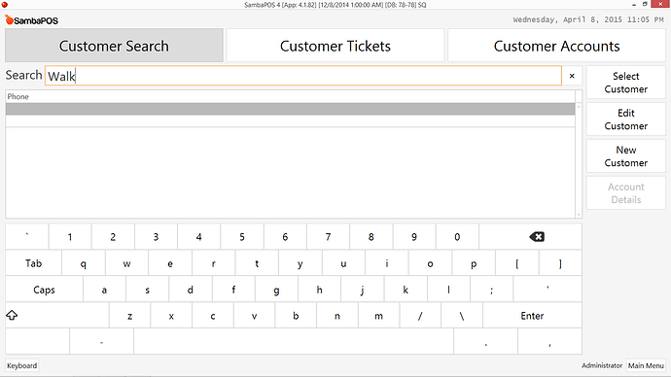
Task: Tap the Tab key on the keyboard
Action: pos(33,263)
